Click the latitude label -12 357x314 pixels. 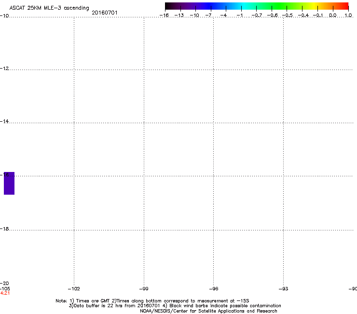coord(4,69)
